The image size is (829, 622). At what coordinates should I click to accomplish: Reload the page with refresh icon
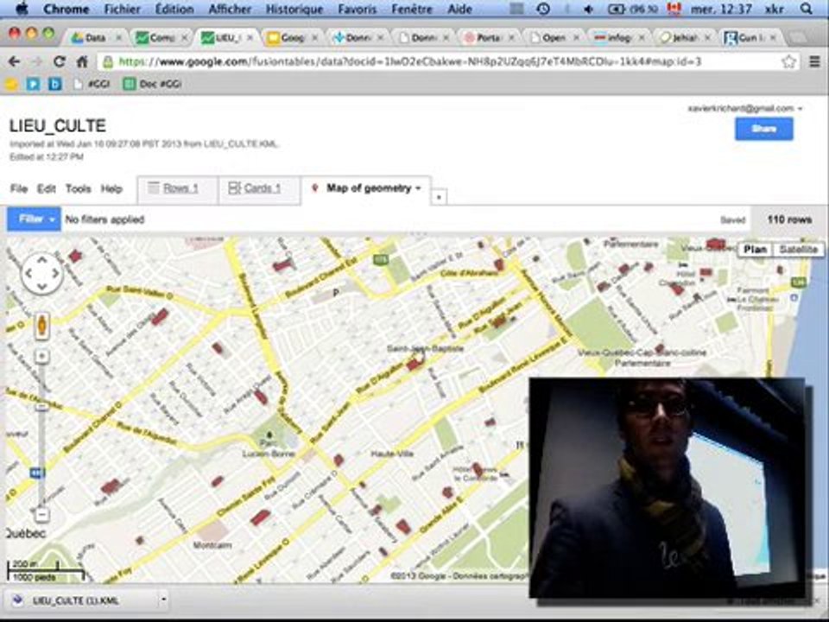tap(60, 62)
